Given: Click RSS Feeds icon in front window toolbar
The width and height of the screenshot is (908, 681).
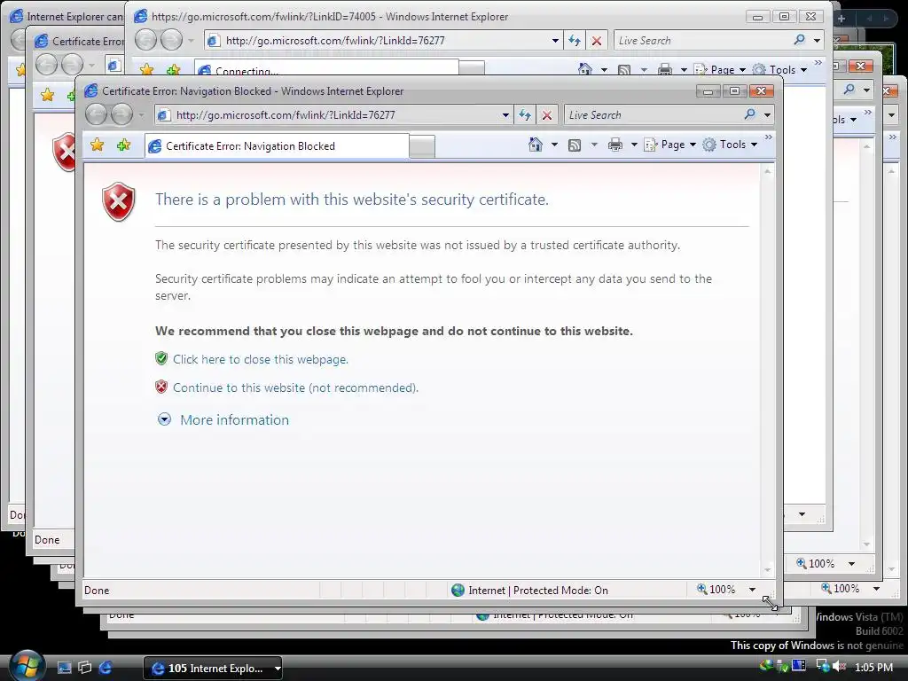Looking at the screenshot, I should (x=575, y=145).
